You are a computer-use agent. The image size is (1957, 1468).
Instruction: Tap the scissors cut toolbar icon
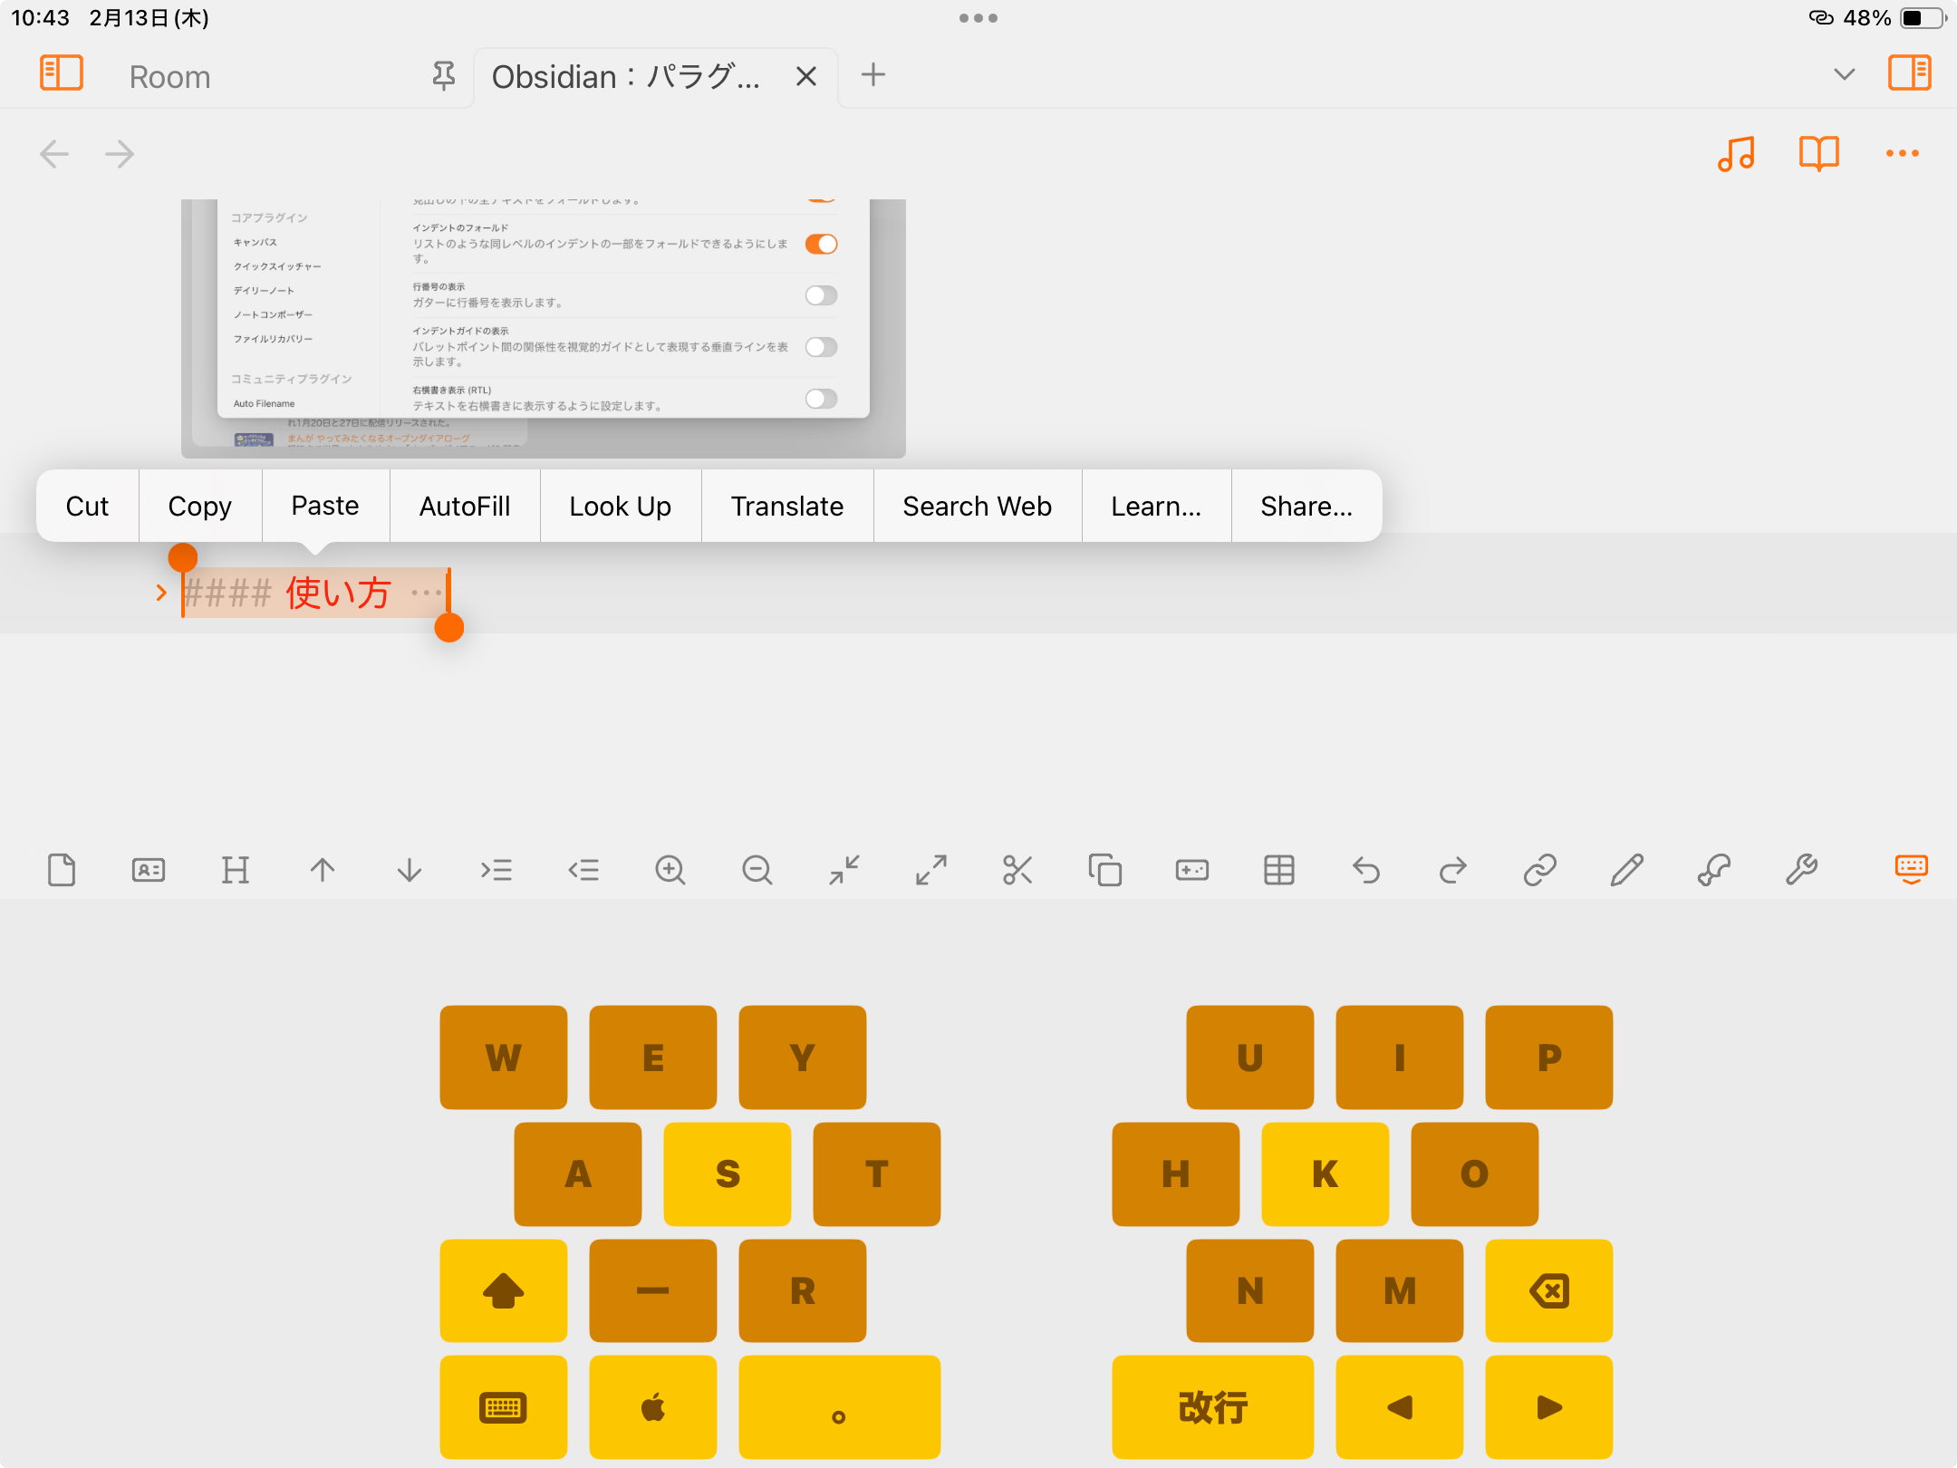pyautogui.click(x=1017, y=870)
